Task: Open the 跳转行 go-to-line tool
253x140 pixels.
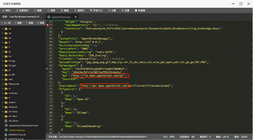Action: (79, 11)
